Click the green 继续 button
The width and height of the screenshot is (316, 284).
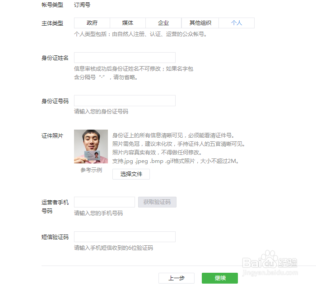pyautogui.click(x=220, y=278)
